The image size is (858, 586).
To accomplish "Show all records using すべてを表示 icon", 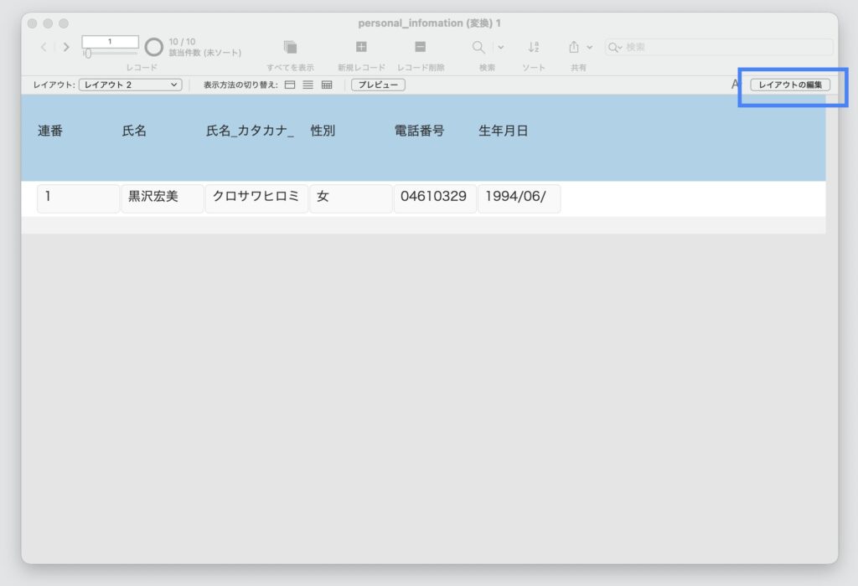I will coord(289,47).
